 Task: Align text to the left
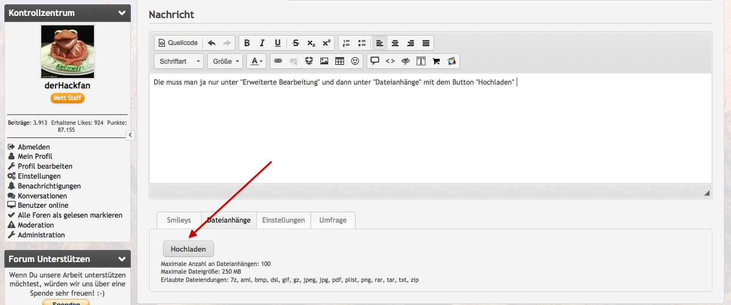(x=380, y=43)
